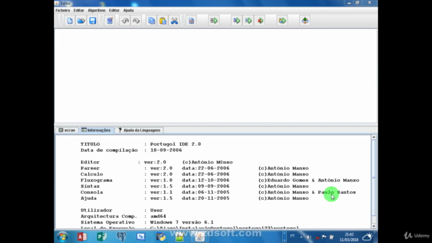
Task: Click the Open folder icon in toolbar
Action: coord(81,21)
